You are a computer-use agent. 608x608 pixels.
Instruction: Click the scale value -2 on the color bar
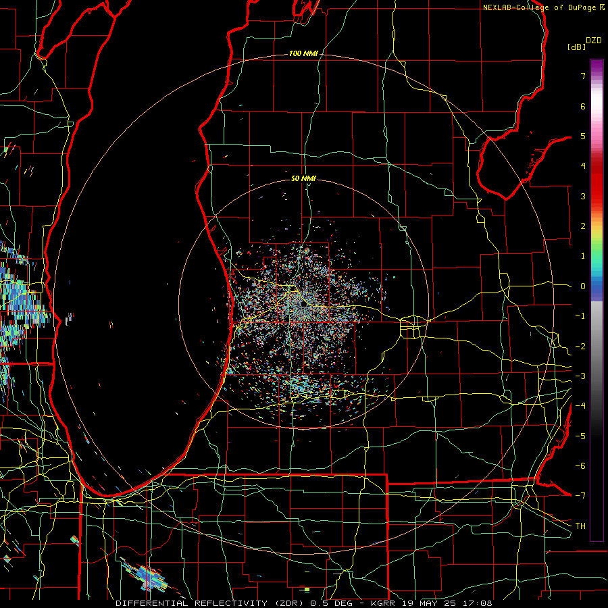[x=580, y=347]
